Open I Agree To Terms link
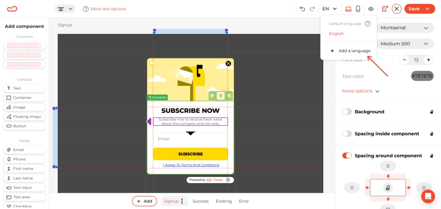441x209 pixels. tap(191, 165)
